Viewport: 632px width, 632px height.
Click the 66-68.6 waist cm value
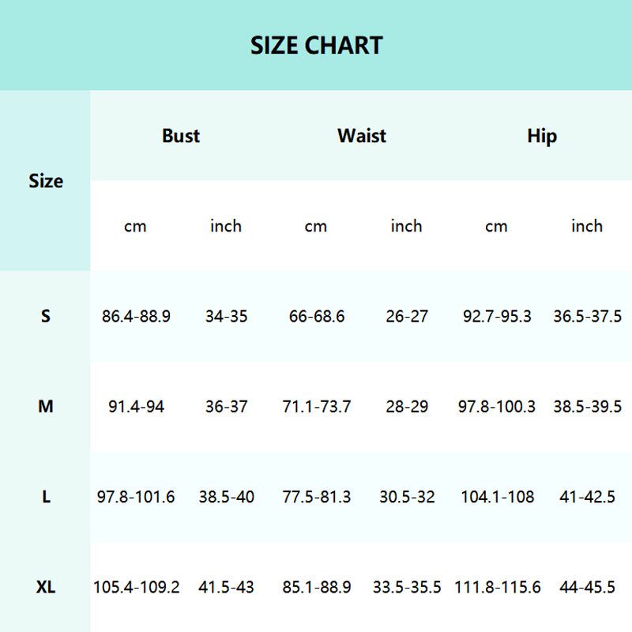[316, 316]
